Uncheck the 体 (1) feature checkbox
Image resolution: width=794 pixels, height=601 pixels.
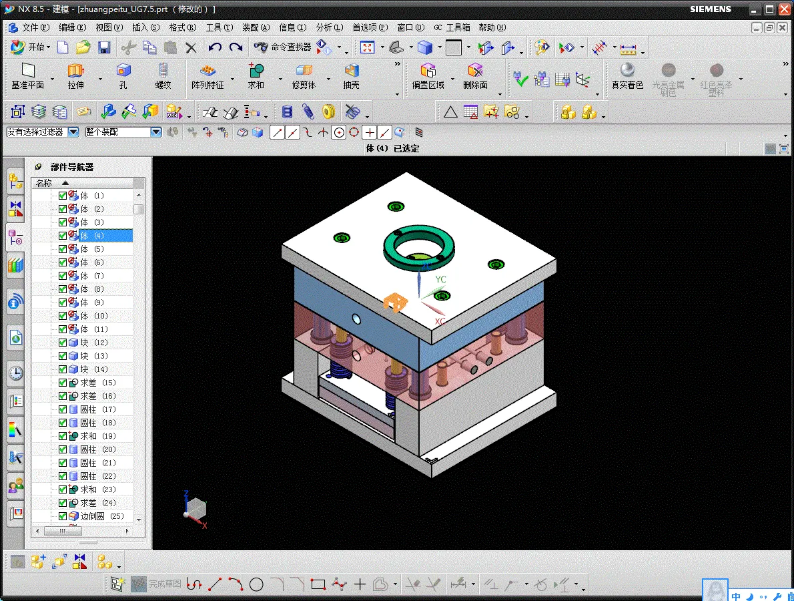click(63, 196)
